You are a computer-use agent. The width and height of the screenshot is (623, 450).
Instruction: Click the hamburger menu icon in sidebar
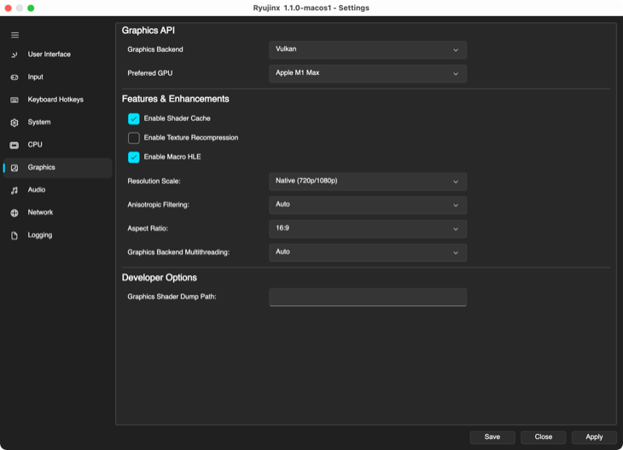(x=15, y=35)
